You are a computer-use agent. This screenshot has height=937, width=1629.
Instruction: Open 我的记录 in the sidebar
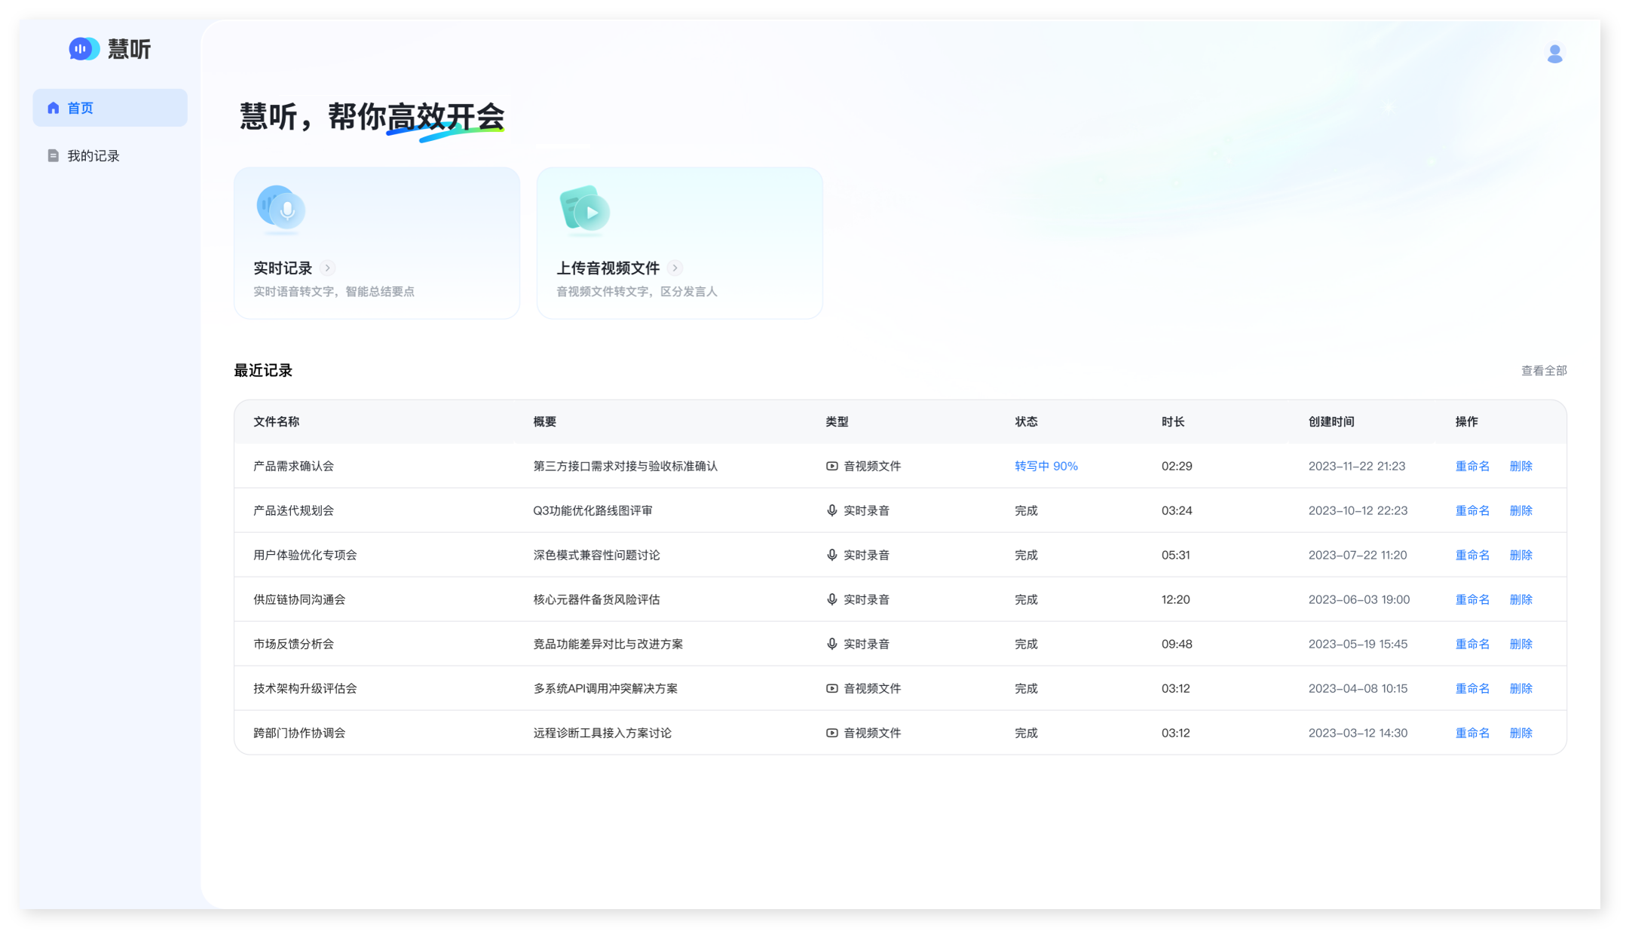[x=93, y=156]
